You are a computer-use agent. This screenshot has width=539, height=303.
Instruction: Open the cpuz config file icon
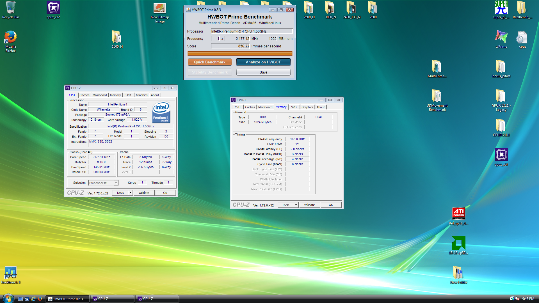522,39
